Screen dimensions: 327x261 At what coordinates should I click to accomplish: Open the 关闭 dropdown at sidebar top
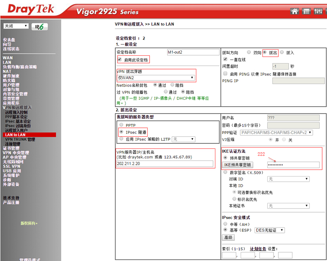point(16,26)
